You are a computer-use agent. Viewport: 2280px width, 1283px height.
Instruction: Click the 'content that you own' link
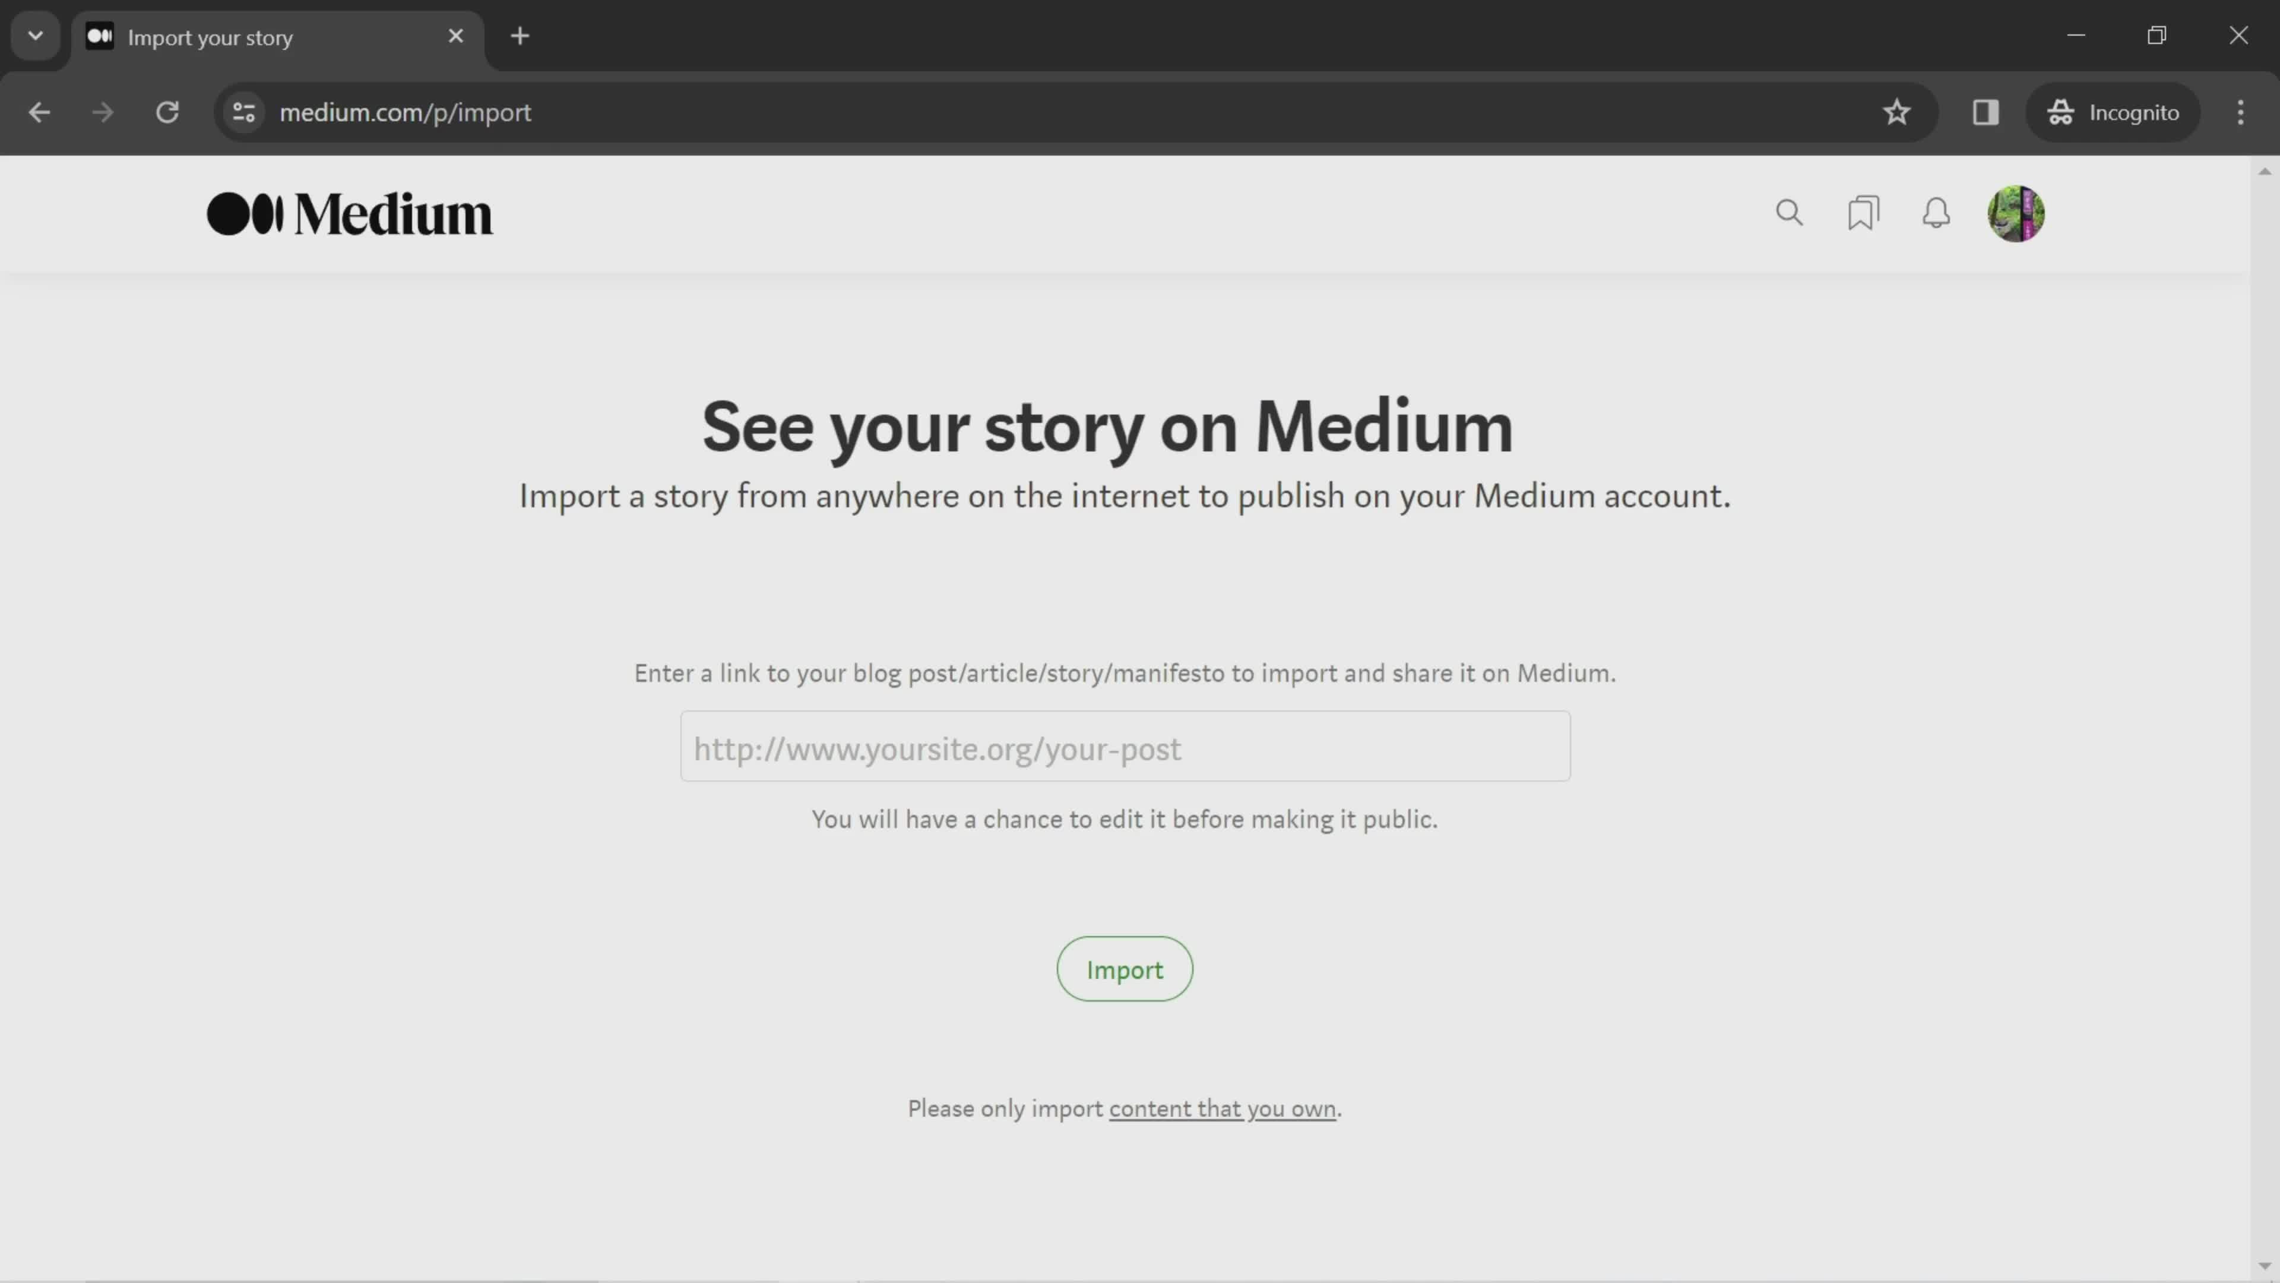[1221, 1108]
